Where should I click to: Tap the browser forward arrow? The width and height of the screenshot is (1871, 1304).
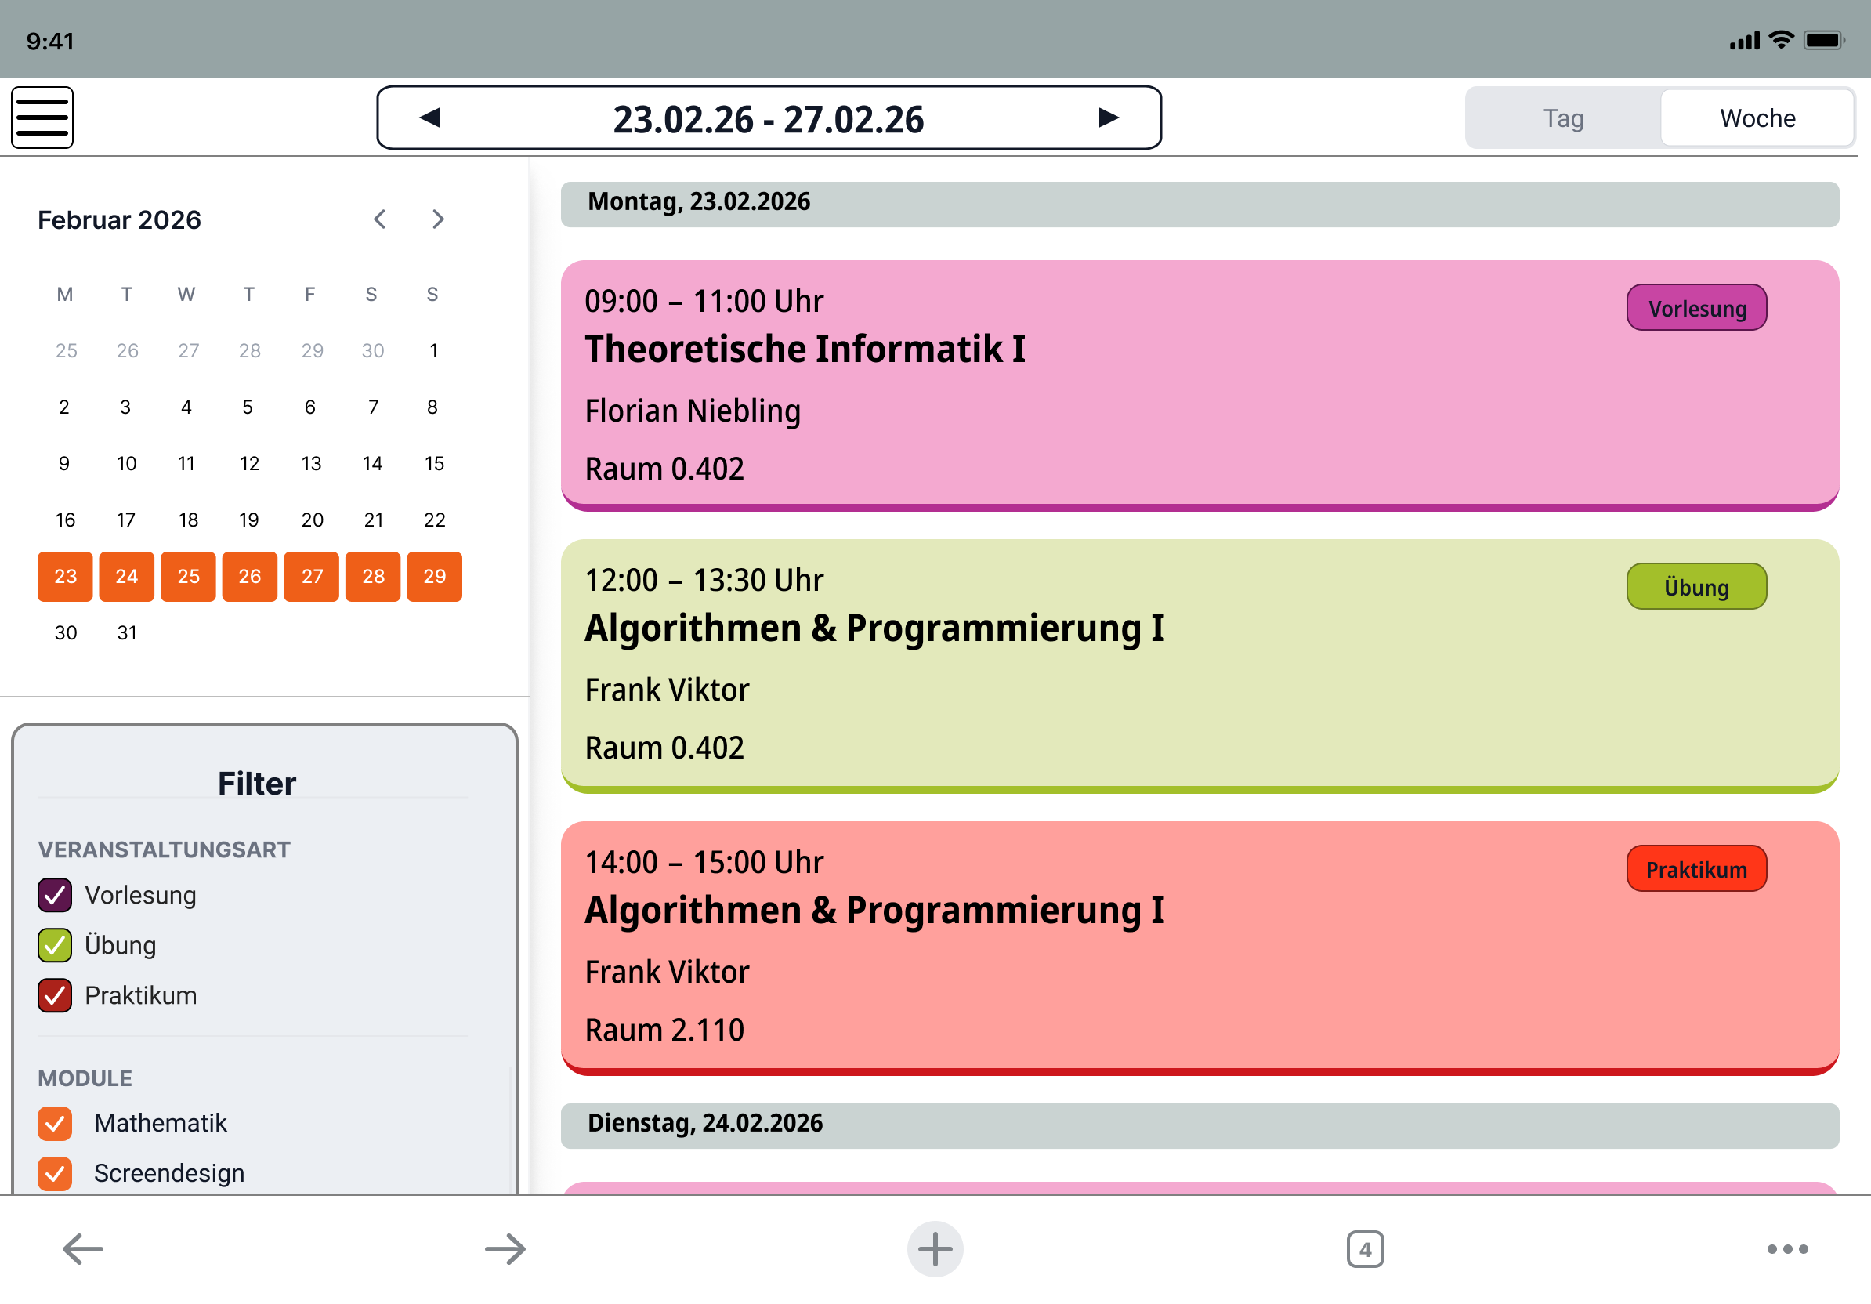[x=505, y=1248]
